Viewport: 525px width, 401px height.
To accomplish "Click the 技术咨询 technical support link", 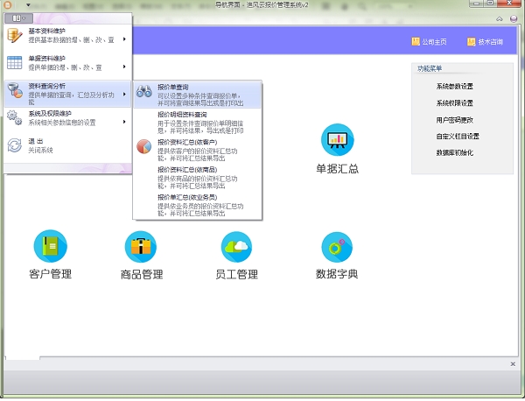I will (x=484, y=42).
